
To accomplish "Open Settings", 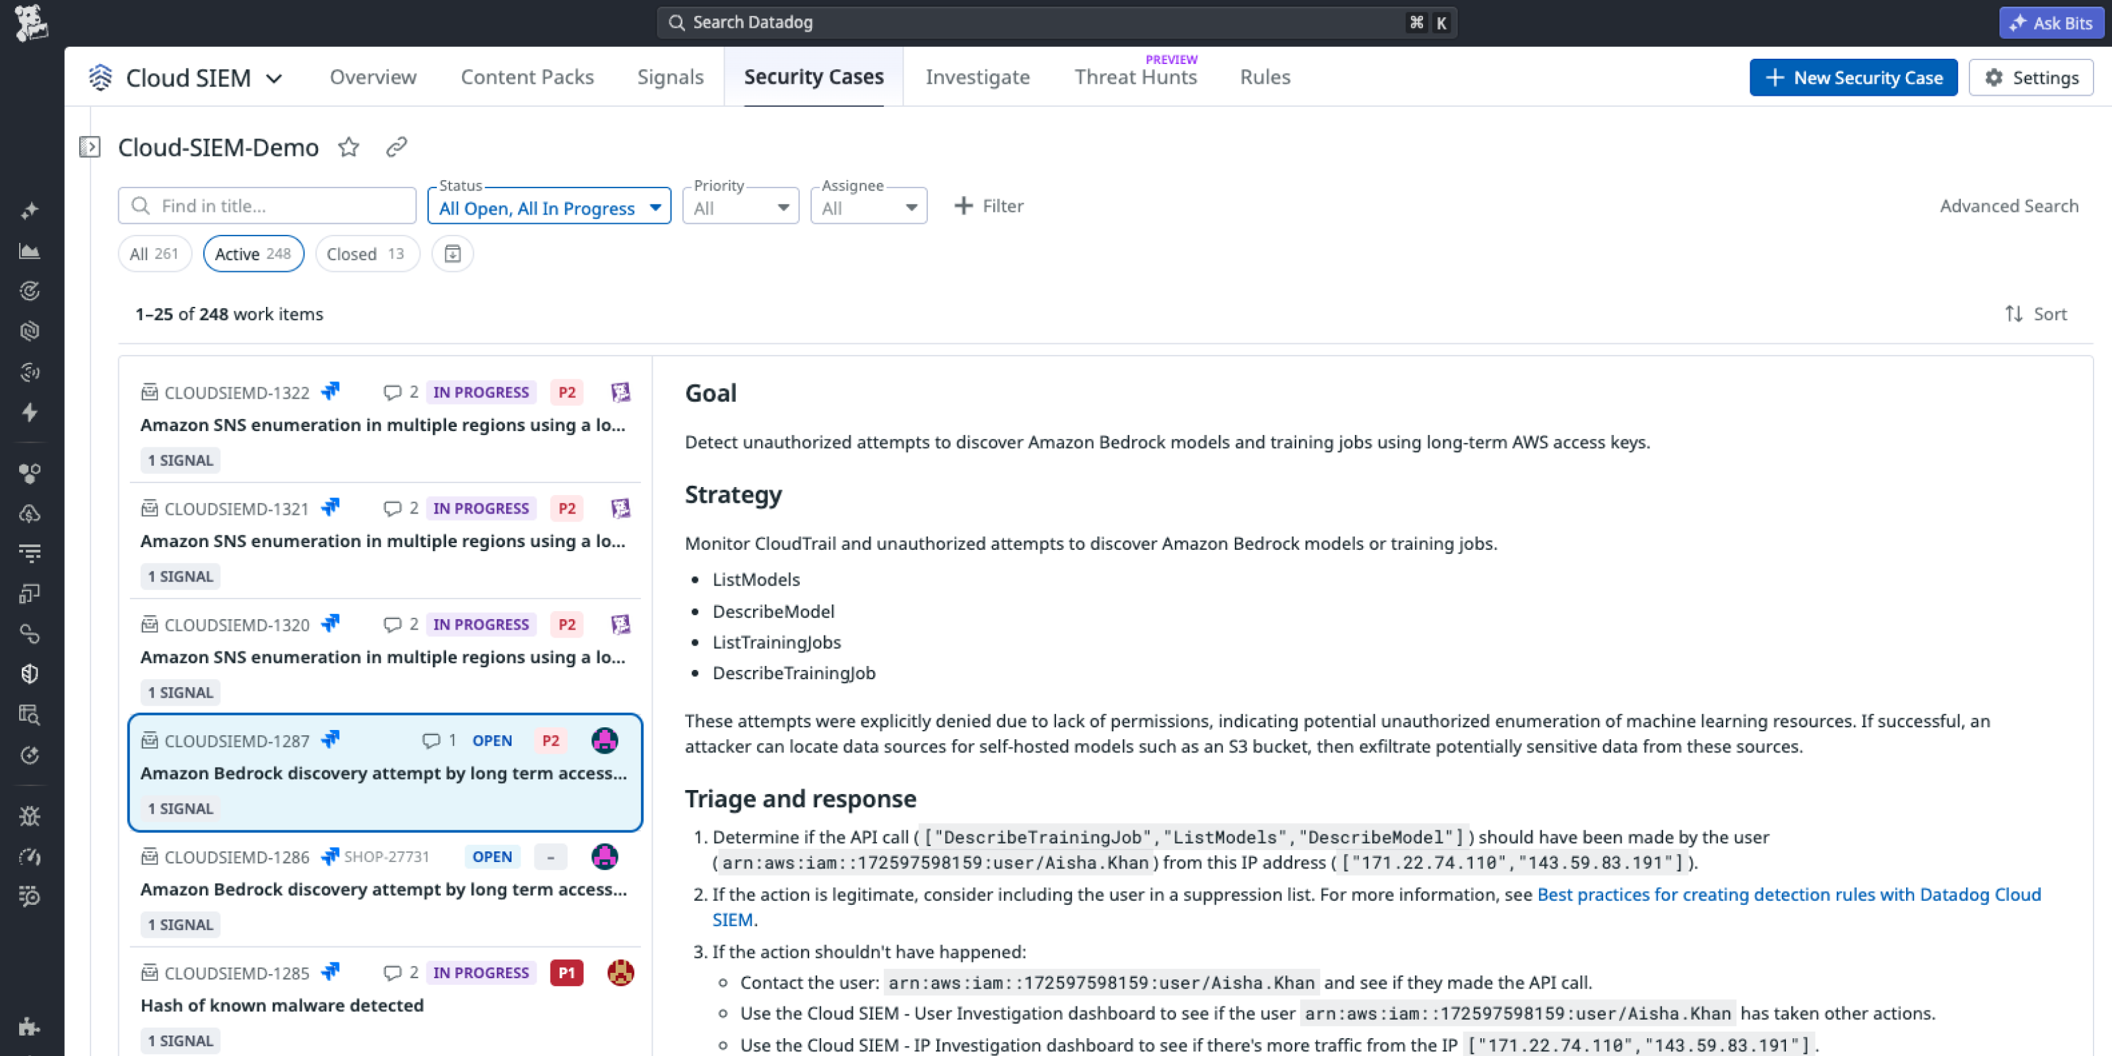I will 2031,78.
